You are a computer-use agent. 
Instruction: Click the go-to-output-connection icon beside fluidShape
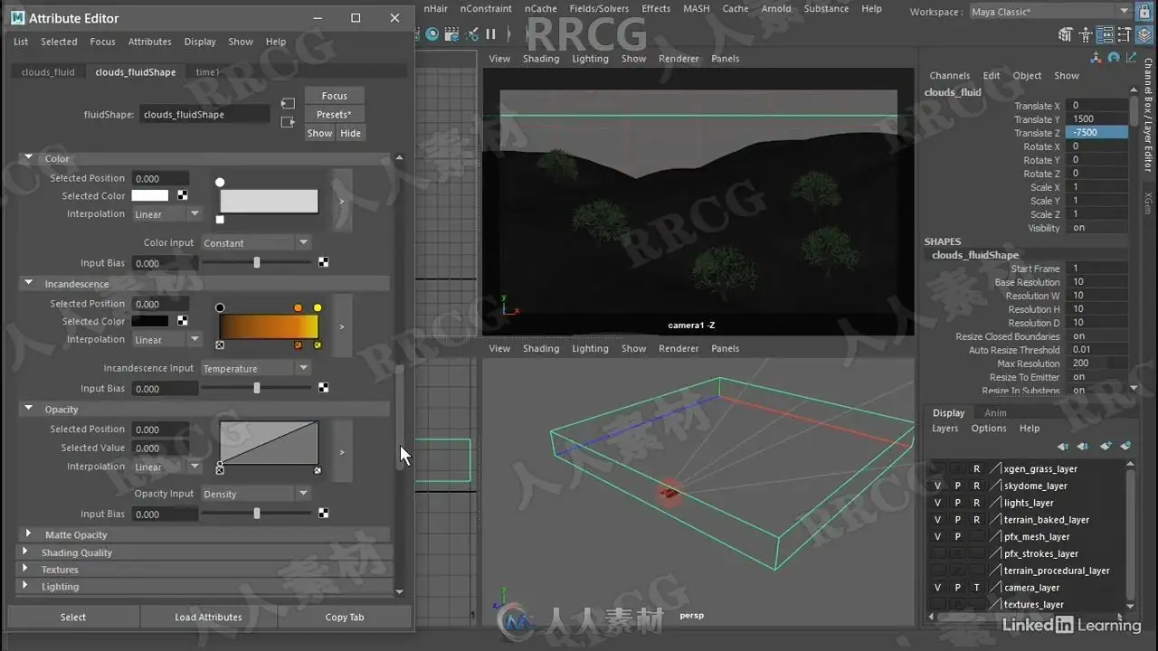[x=288, y=122]
